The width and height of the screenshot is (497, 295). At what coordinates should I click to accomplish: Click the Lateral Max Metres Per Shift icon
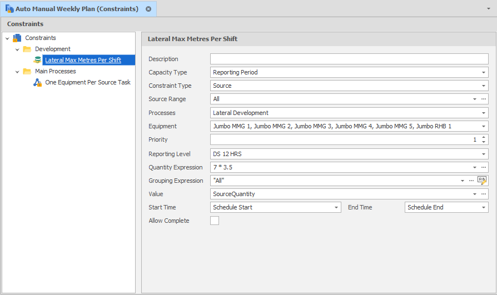[37, 60]
